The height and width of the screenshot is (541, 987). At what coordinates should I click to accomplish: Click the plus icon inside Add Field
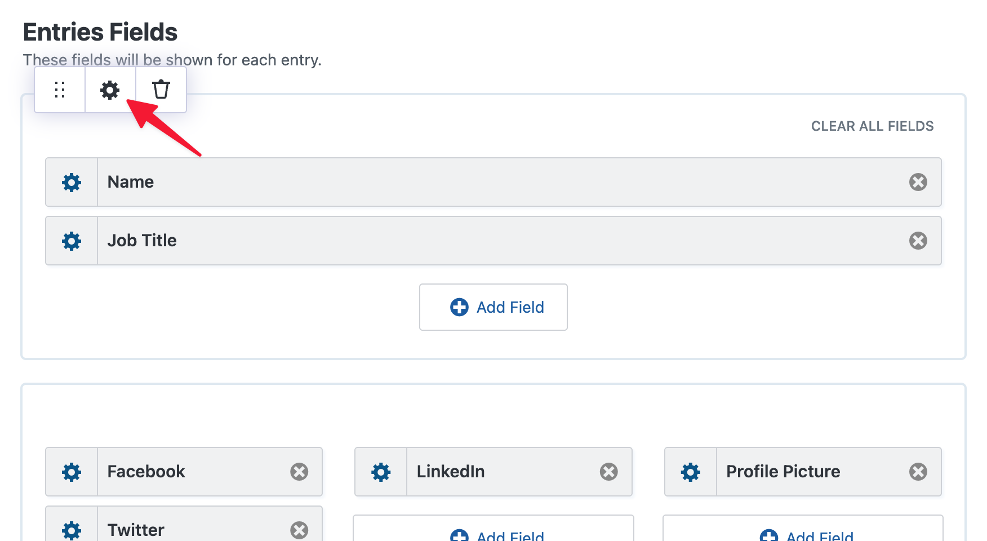[x=459, y=307]
